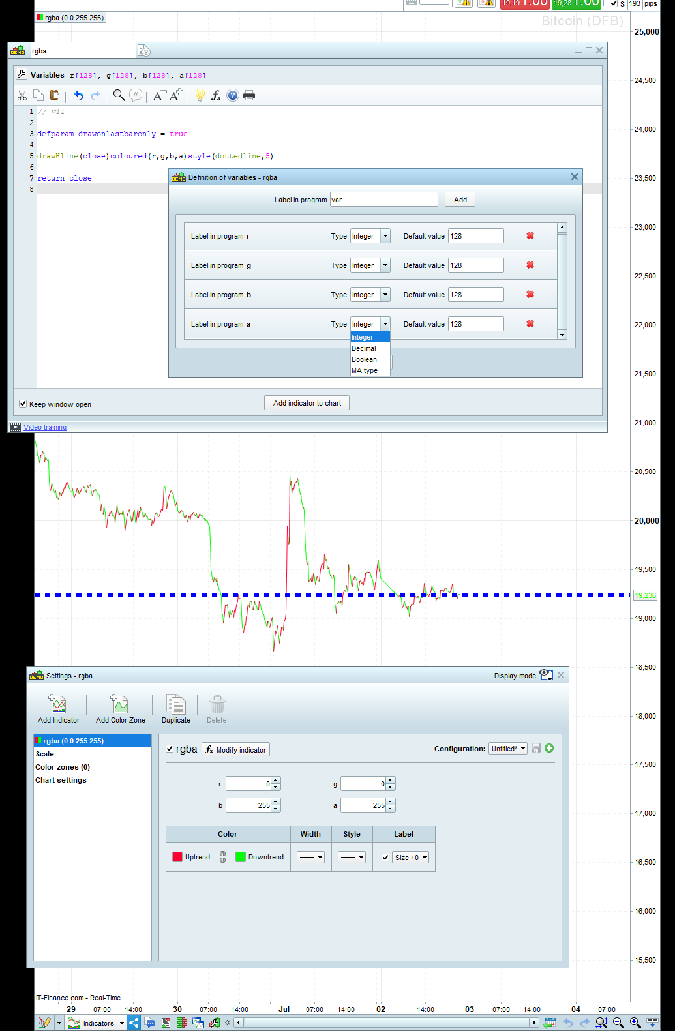The image size is (675, 1031).
Task: Click the Modify indicator button
Action: [235, 749]
